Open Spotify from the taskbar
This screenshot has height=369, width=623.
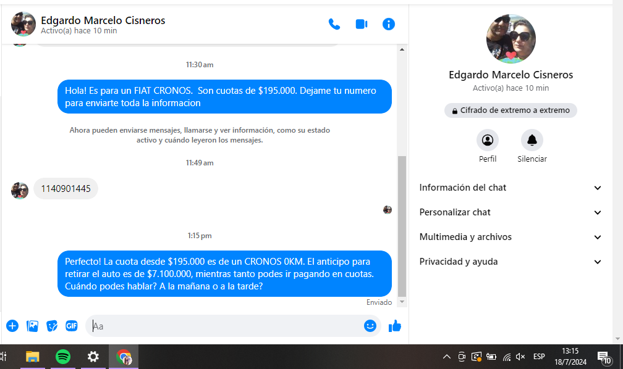click(x=63, y=357)
